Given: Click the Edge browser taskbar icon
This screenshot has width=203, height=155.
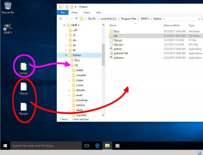Looking at the screenshot, I should click(x=97, y=146).
